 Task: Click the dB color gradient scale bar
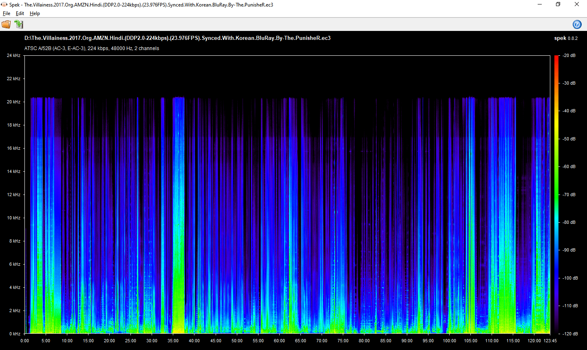(x=556, y=195)
